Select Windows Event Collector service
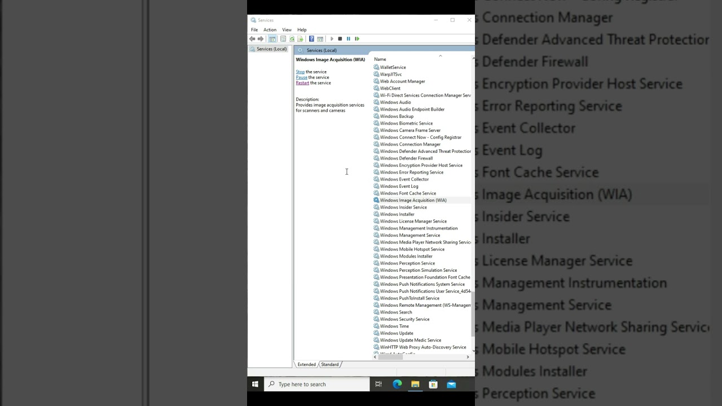This screenshot has height=406, width=722. 404,179
